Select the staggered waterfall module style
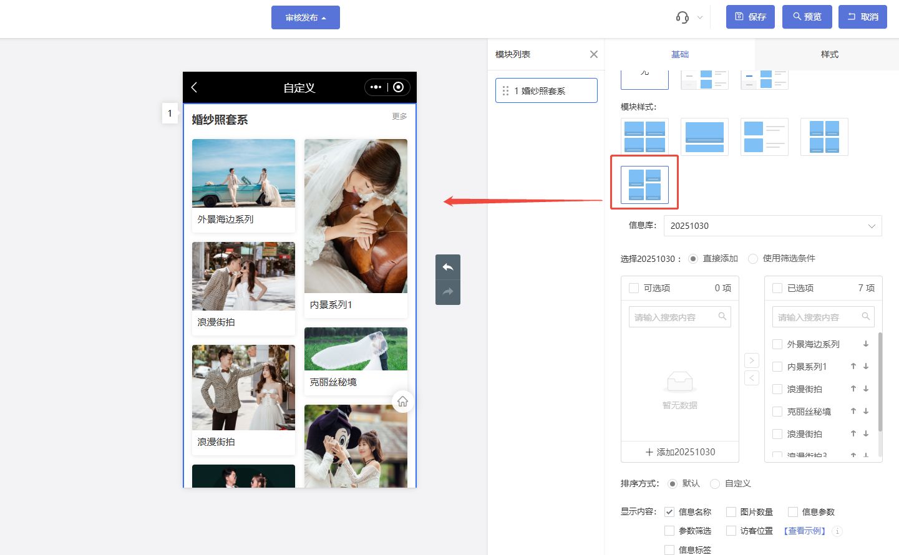899x555 pixels. point(644,185)
